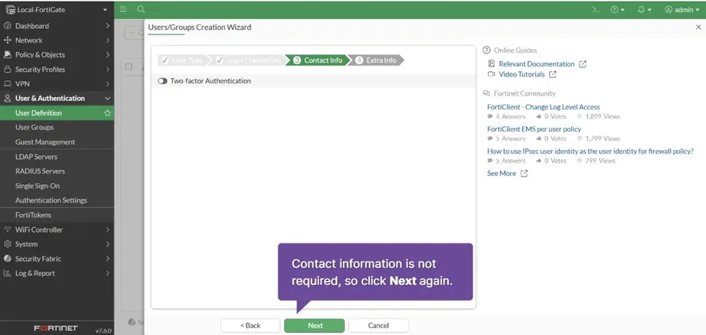Expand the WiFi Controller chevron

108,229
